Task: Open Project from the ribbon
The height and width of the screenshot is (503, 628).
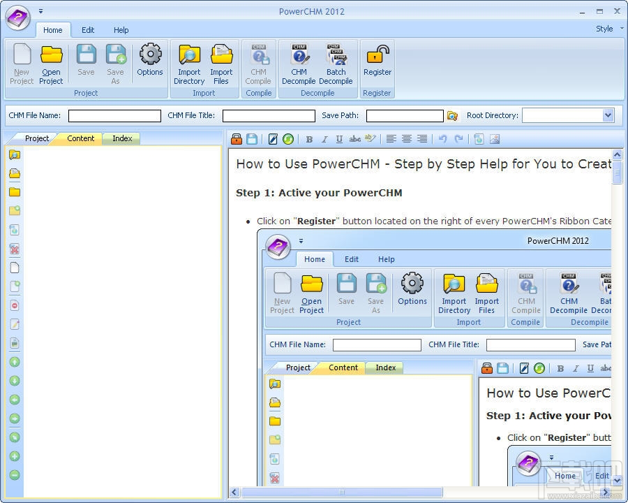Action: 51,64
